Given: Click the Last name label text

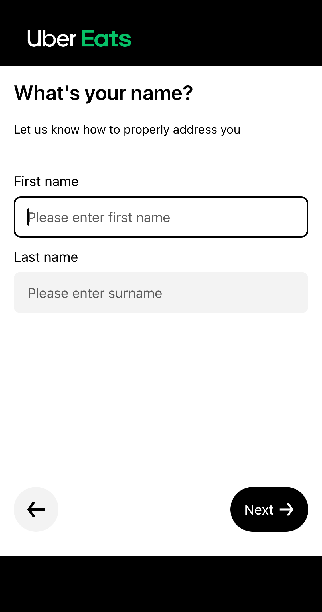Looking at the screenshot, I should pos(46,257).
